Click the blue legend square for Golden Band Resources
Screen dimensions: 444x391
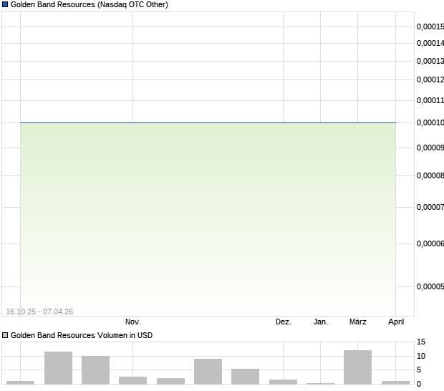click(5, 4)
